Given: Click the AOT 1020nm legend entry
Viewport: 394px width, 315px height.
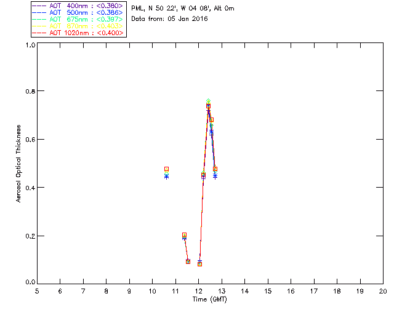Looking at the screenshot, I should pos(78,33).
